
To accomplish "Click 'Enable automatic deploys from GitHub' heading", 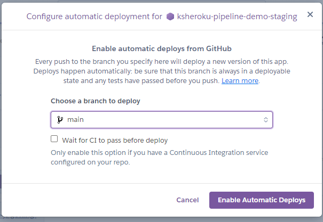I will click(x=162, y=48).
